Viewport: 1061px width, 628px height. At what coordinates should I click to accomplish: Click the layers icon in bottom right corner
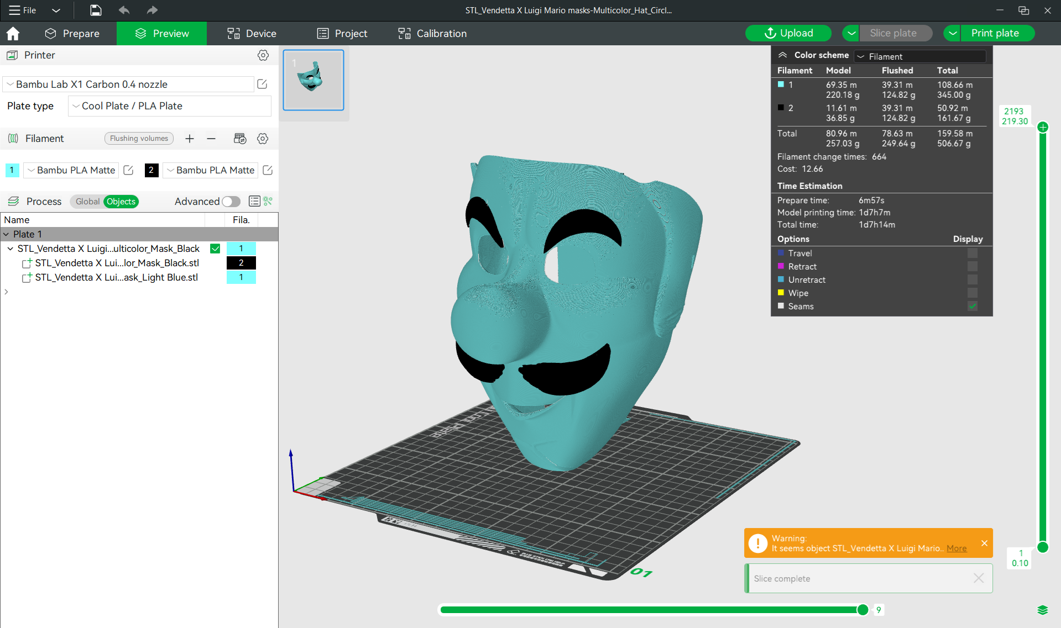(1044, 610)
